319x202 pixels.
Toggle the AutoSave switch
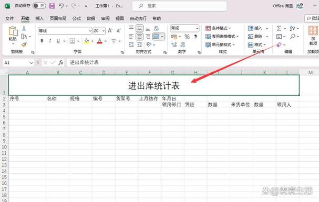tap(39, 6)
